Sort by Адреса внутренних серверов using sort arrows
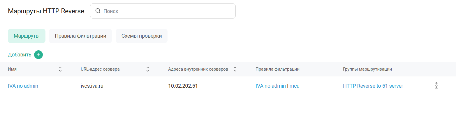This screenshot has height=114, width=456. click(235, 69)
